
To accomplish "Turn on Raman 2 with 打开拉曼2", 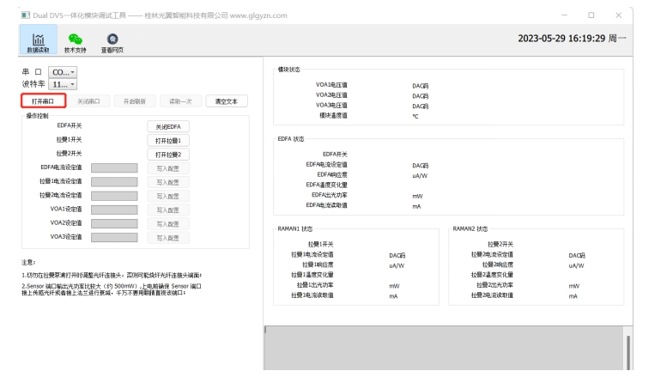I will 167,154.
